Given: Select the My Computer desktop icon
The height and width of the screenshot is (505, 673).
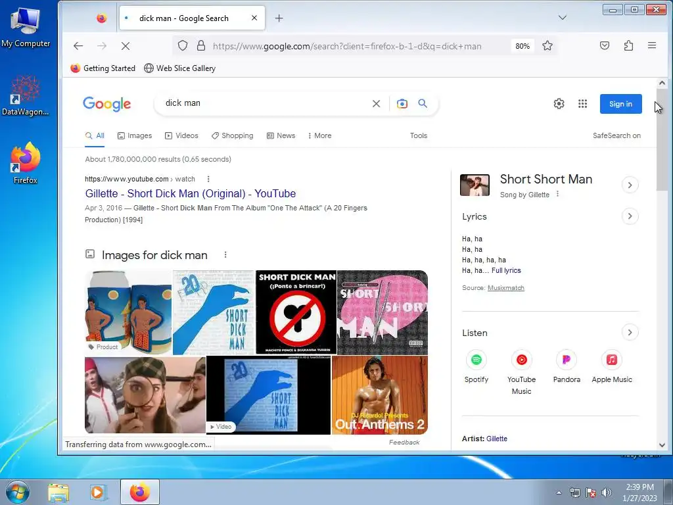Looking at the screenshot, I should [x=26, y=27].
